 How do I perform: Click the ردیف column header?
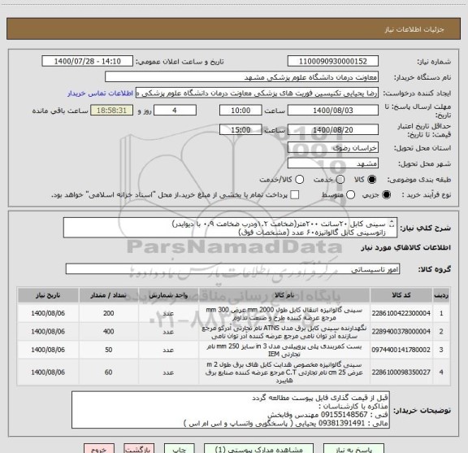(441, 295)
